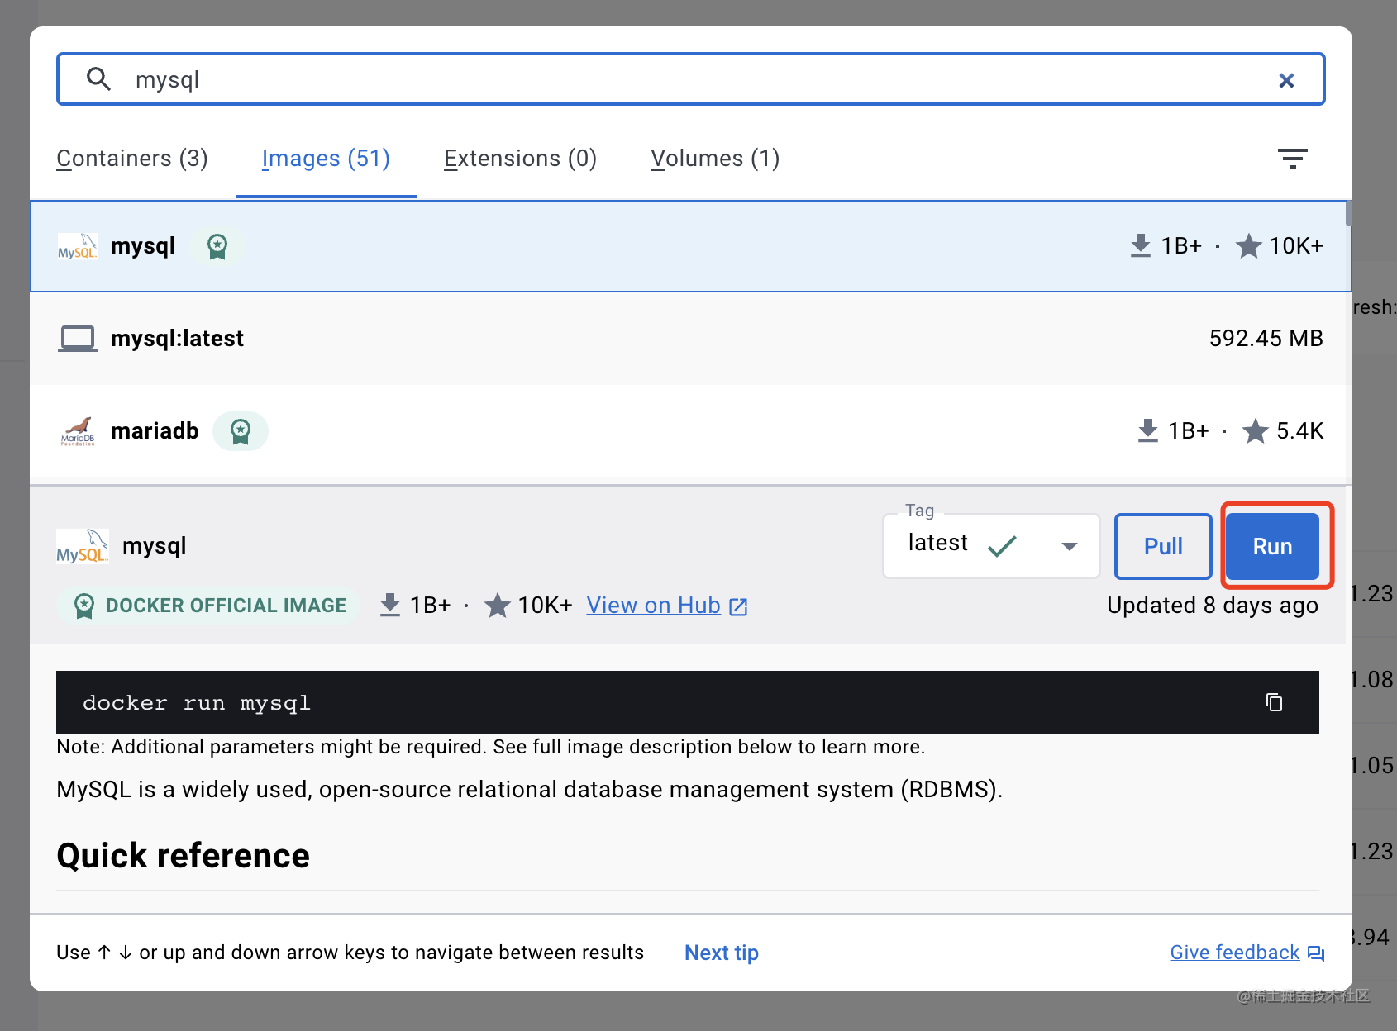Open View on Hub link
This screenshot has height=1031, width=1397.
[666, 606]
